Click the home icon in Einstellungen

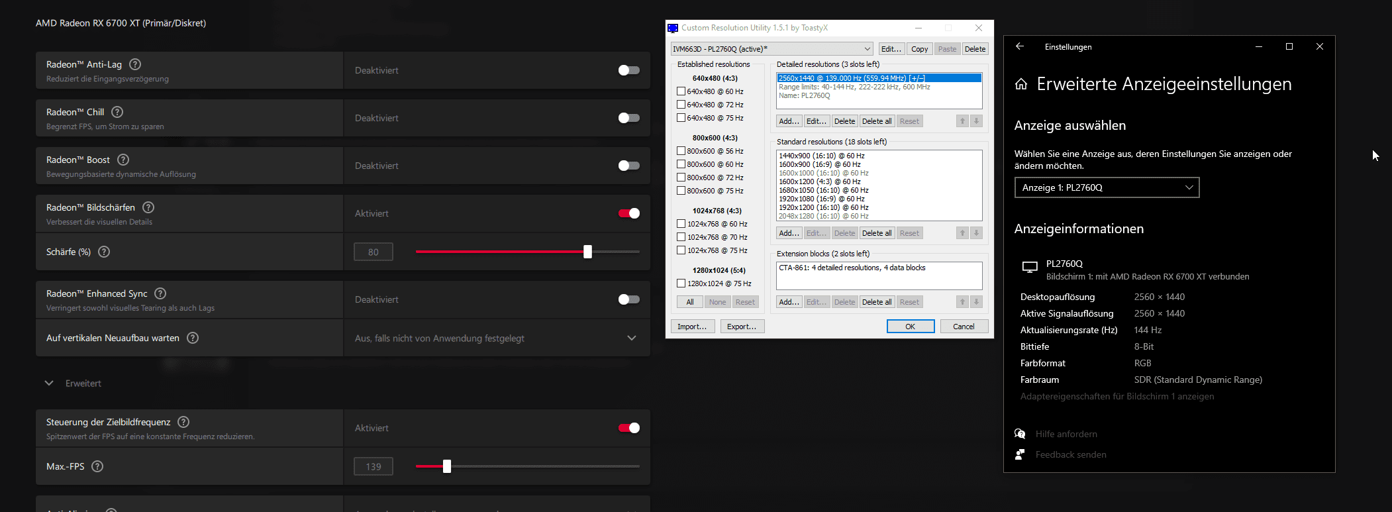click(1021, 84)
